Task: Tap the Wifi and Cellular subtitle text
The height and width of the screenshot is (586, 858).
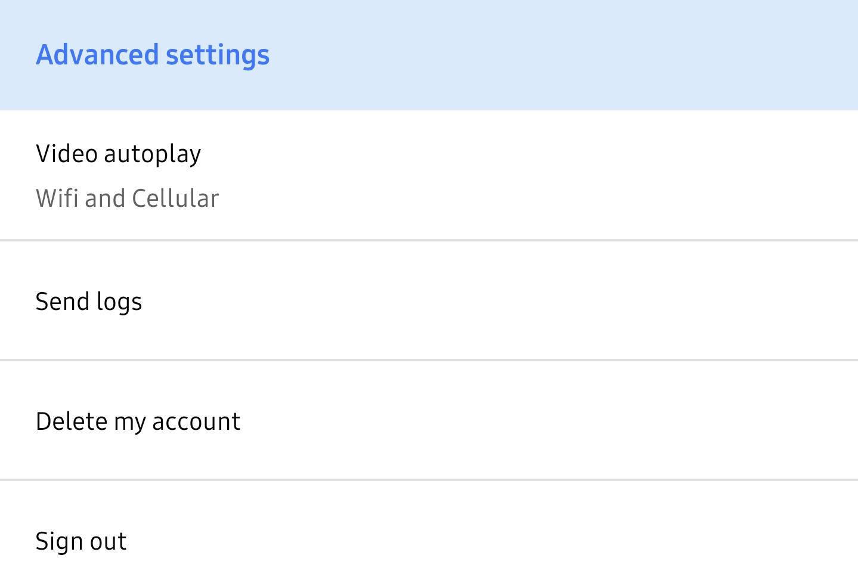Action: point(128,199)
